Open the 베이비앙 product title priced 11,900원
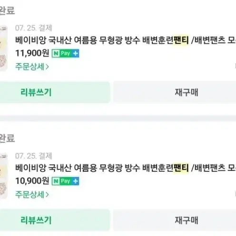 126,40
